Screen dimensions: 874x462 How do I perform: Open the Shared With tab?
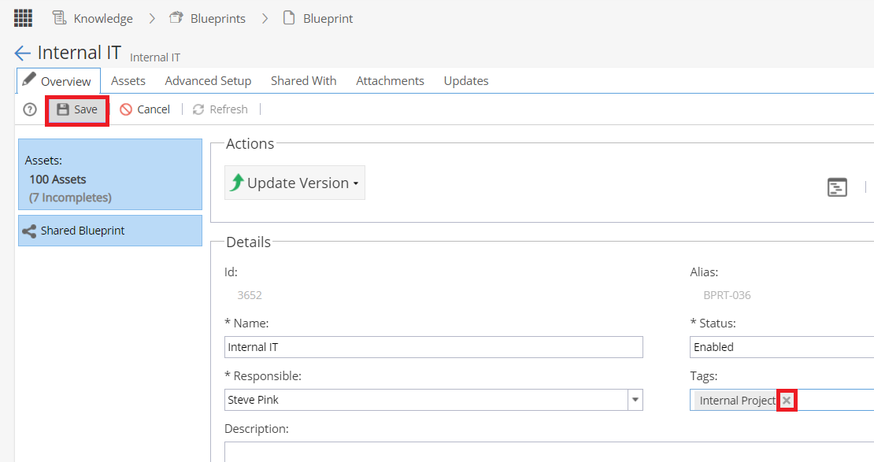303,80
